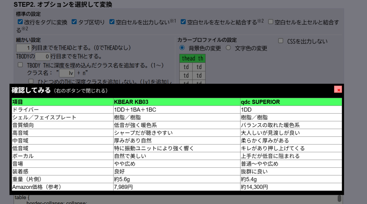367x204 pixels.
Task: Uncheck the タブ区切り checkbox
Action: click(74, 22)
